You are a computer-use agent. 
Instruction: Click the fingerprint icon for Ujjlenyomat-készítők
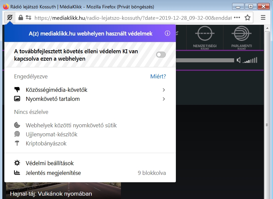[x=17, y=134]
